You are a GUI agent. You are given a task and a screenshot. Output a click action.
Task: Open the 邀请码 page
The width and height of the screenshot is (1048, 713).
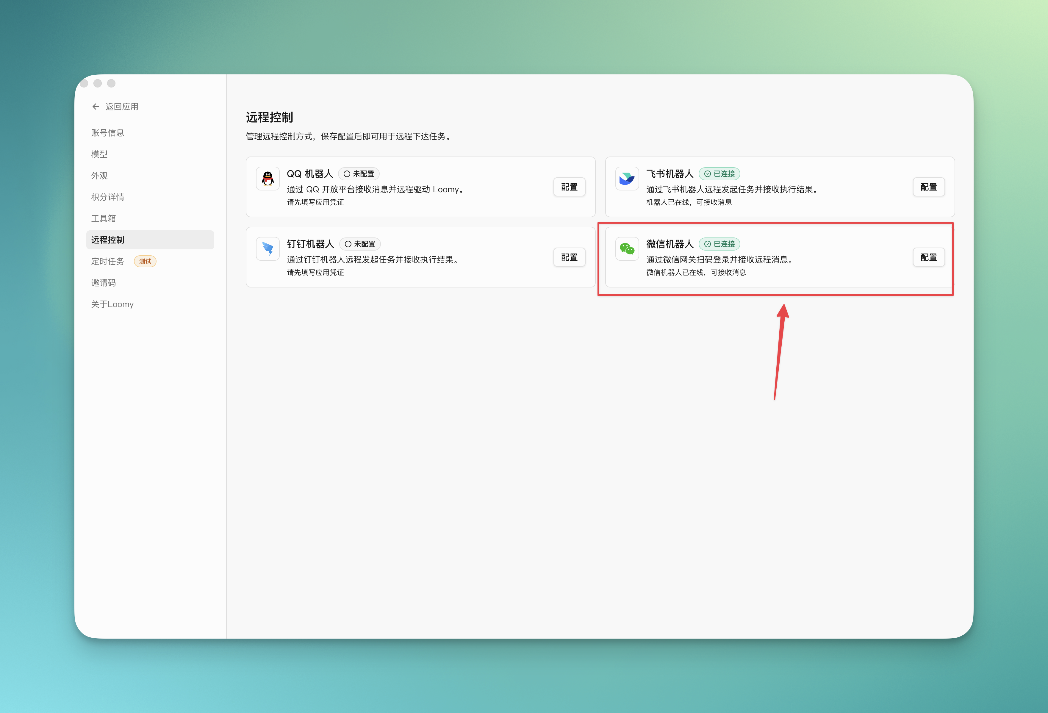[104, 282]
